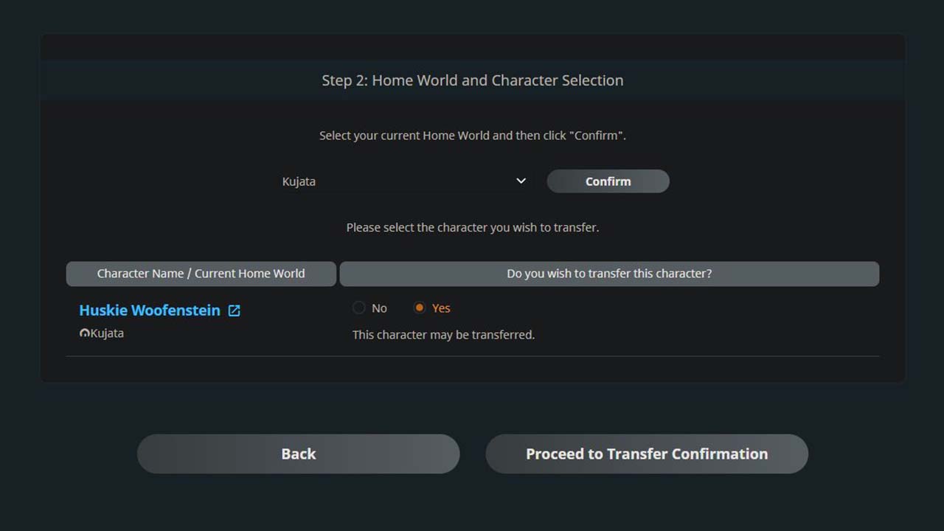
Task: Click the Step 2 header bar
Action: point(472,80)
